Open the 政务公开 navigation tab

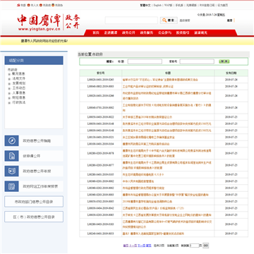pyautogui.click(x=128, y=32)
